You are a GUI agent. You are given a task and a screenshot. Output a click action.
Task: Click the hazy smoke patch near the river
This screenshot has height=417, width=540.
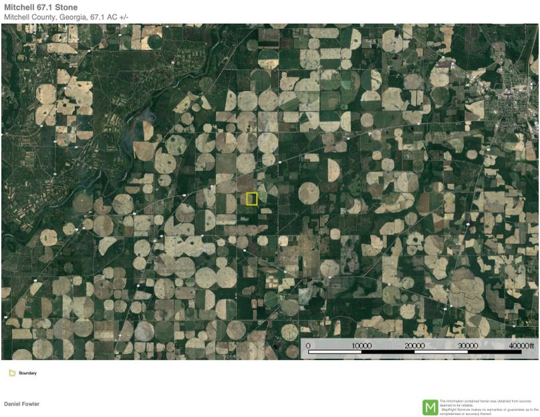click(x=143, y=125)
